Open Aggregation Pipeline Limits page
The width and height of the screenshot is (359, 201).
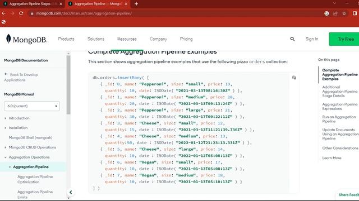point(35,194)
